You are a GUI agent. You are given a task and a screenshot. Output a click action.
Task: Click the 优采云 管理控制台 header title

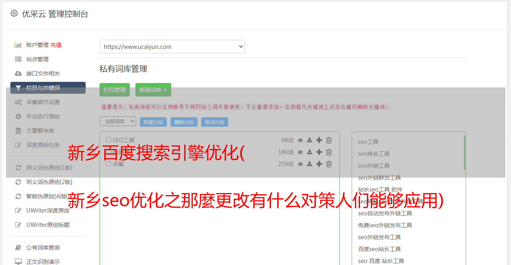[x=55, y=14]
